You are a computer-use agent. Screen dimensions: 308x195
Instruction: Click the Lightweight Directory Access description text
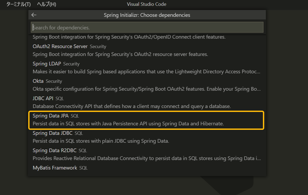click(x=146, y=72)
